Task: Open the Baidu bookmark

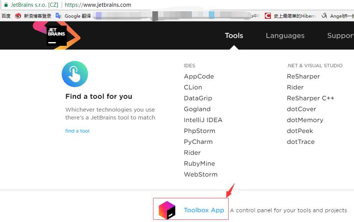Action: [x=6, y=16]
